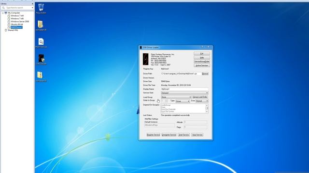Viewport: 309px width, 173px height.
Task: Click the Start Service button
Action: (183, 135)
